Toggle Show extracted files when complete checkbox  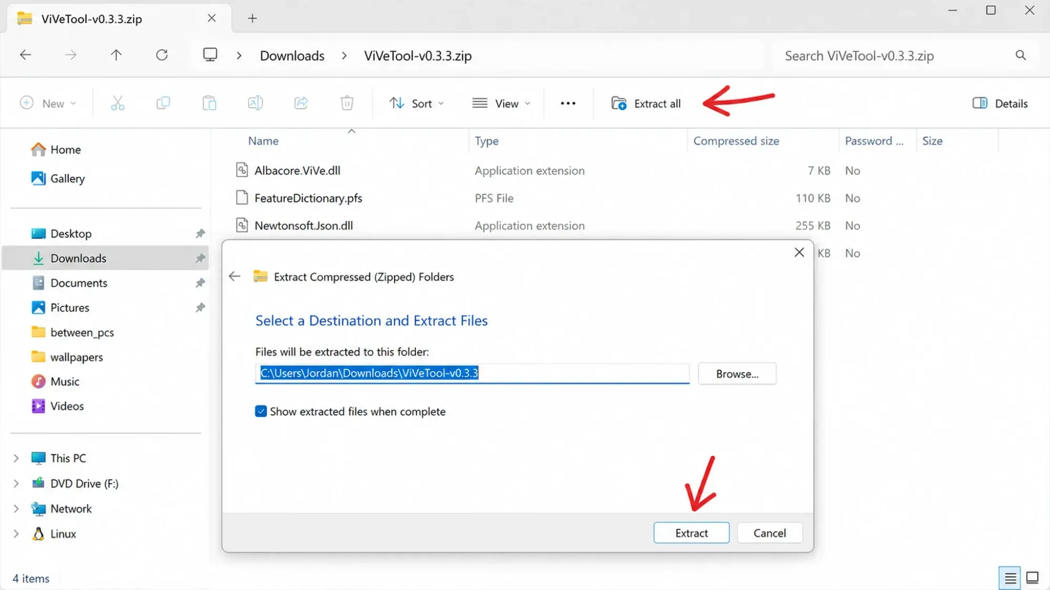(x=261, y=411)
